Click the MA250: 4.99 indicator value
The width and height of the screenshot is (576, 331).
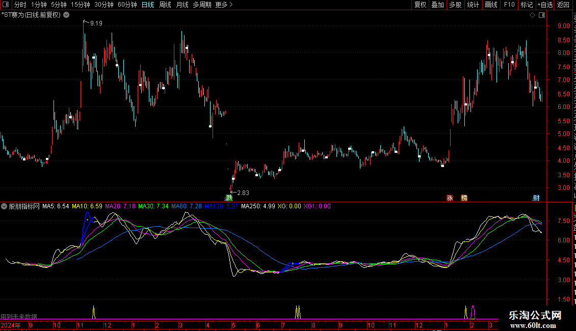[258, 206]
